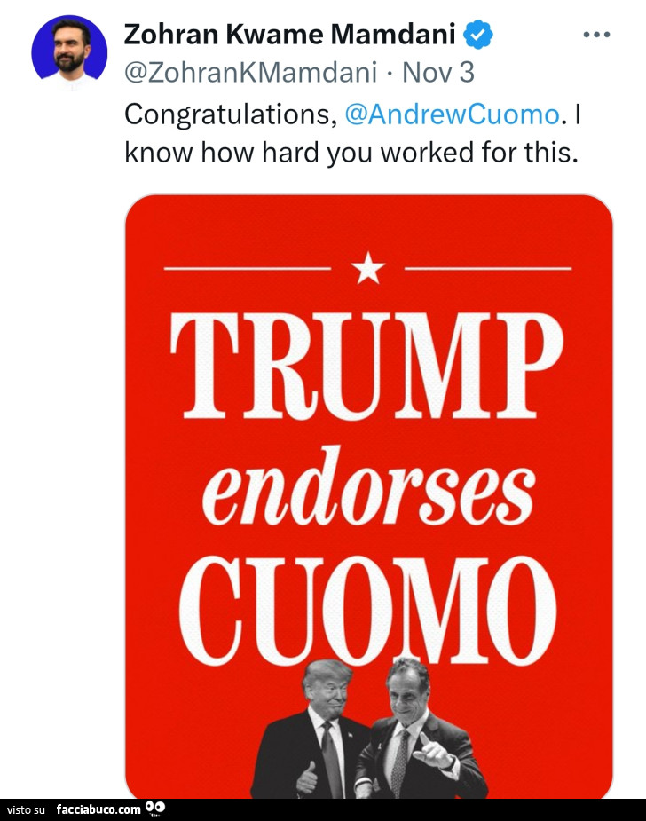
Task: Click the Zohran Kwame Mamdani display name
Action: 290,36
